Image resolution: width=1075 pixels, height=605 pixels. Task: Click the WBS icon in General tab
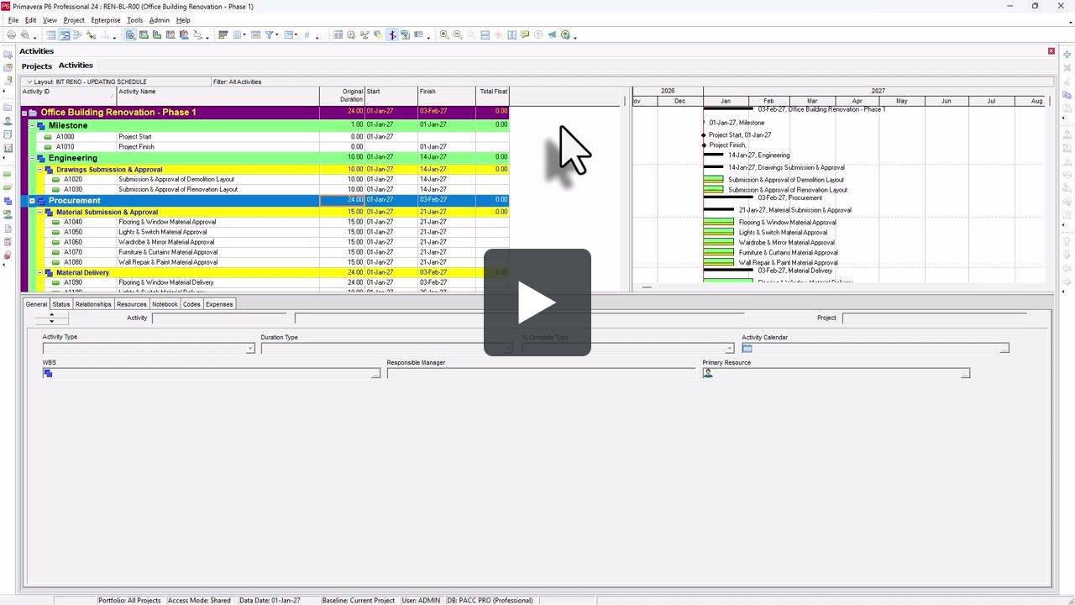(48, 373)
